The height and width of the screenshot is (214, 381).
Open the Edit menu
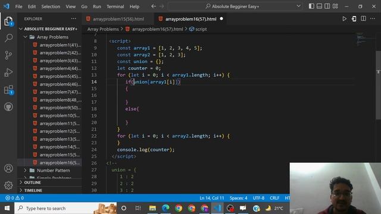click(x=32, y=7)
